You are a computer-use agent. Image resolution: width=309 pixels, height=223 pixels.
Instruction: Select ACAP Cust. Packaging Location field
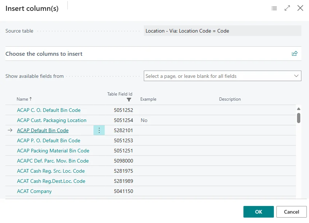pos(51,120)
